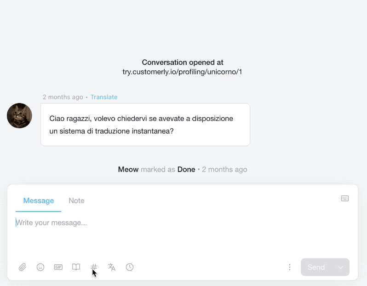Toggle the reply translation icon

coord(112,267)
